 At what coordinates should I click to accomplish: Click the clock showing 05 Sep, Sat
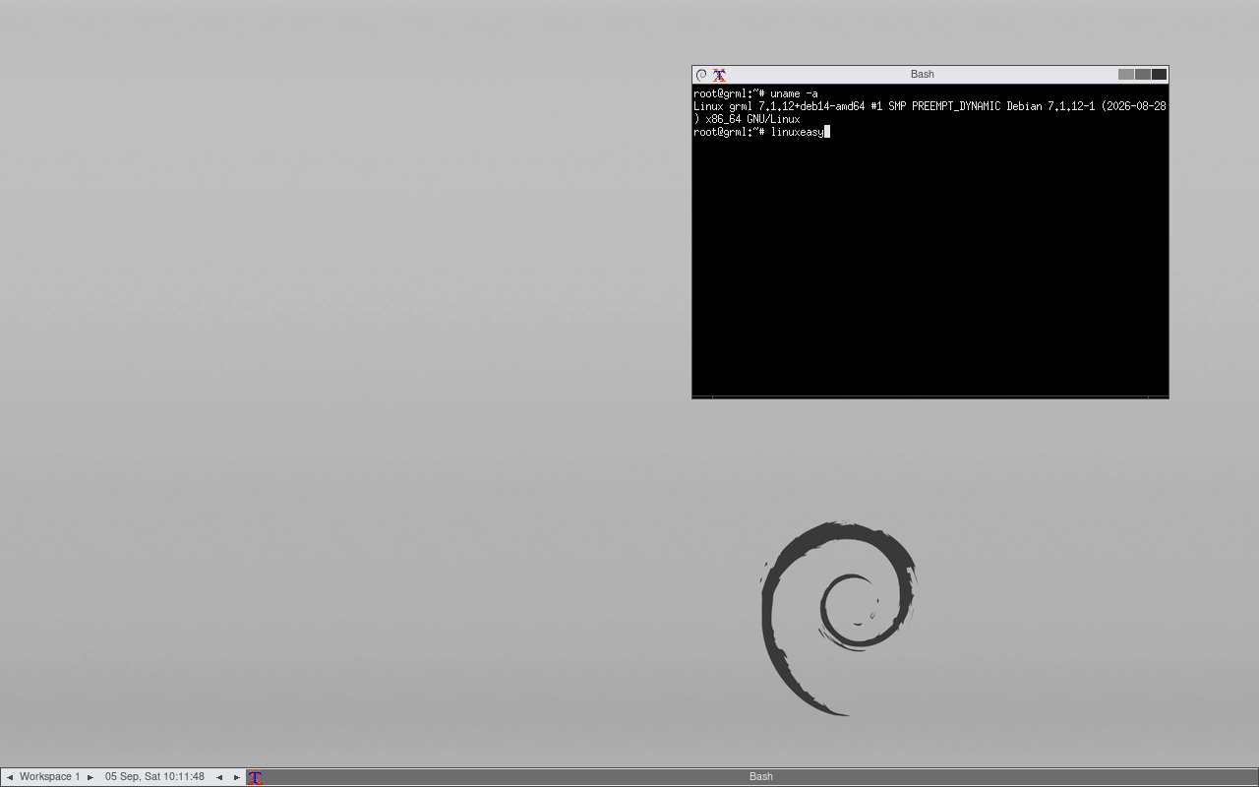coord(154,777)
